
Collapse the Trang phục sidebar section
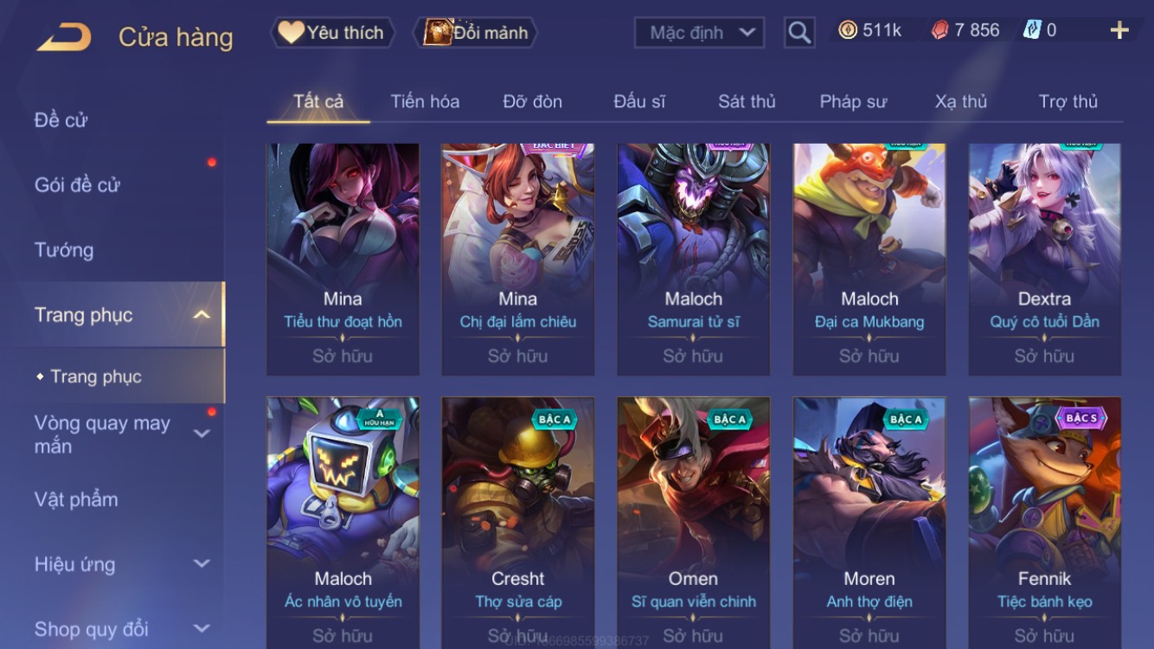pyautogui.click(x=202, y=315)
